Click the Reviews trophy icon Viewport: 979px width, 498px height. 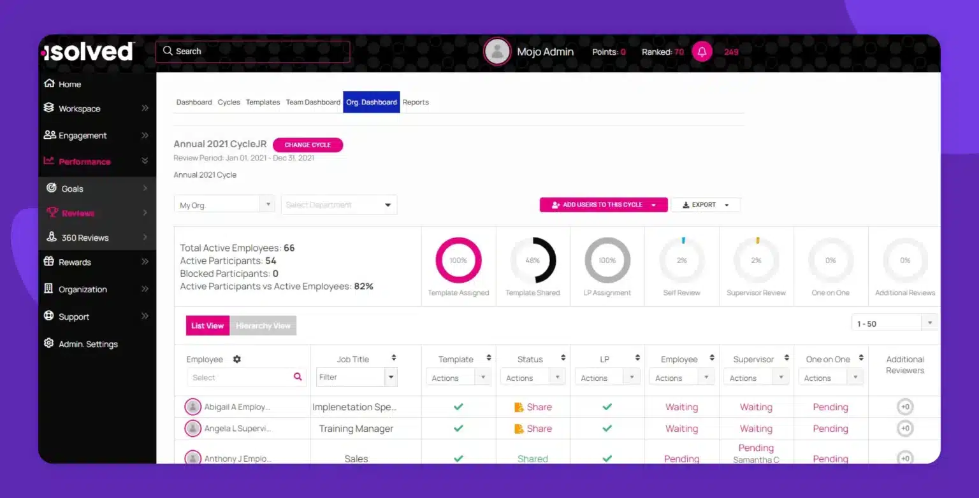(52, 213)
